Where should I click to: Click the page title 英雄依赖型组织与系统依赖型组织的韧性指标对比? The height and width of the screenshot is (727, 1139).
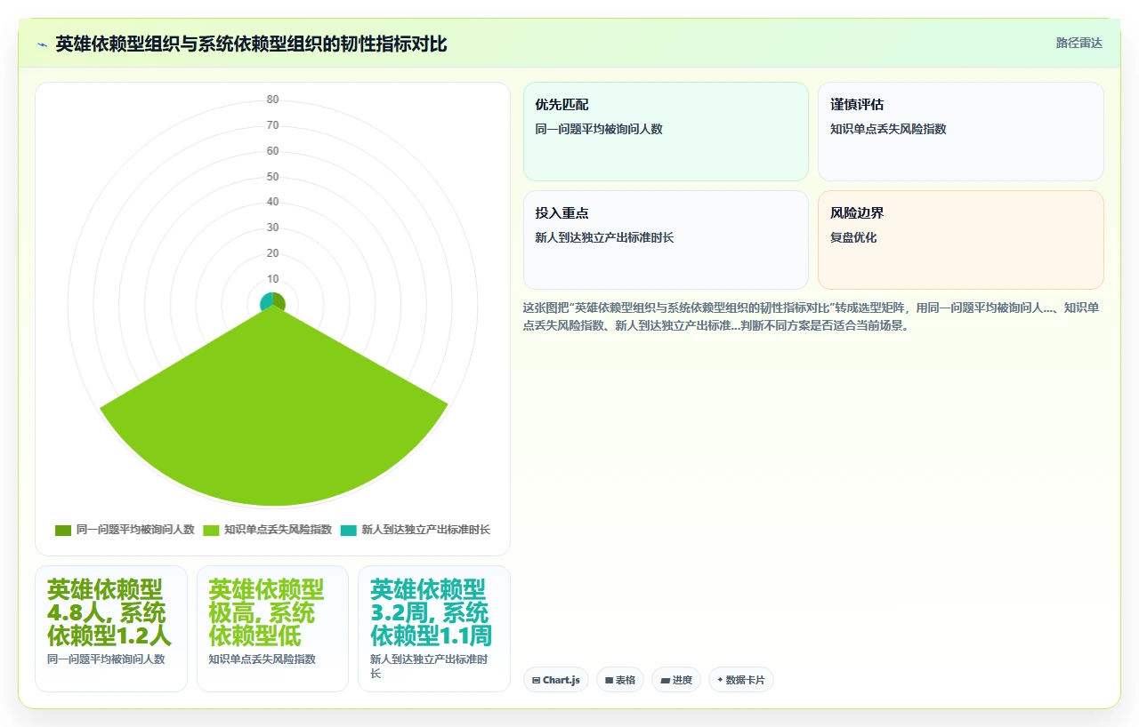coord(251,44)
